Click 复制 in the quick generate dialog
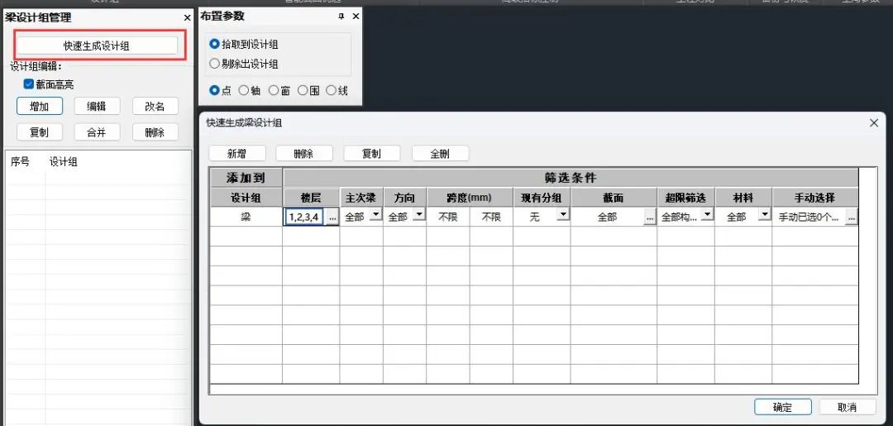 372,153
